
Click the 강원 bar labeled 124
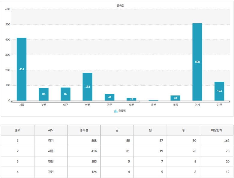point(219,91)
